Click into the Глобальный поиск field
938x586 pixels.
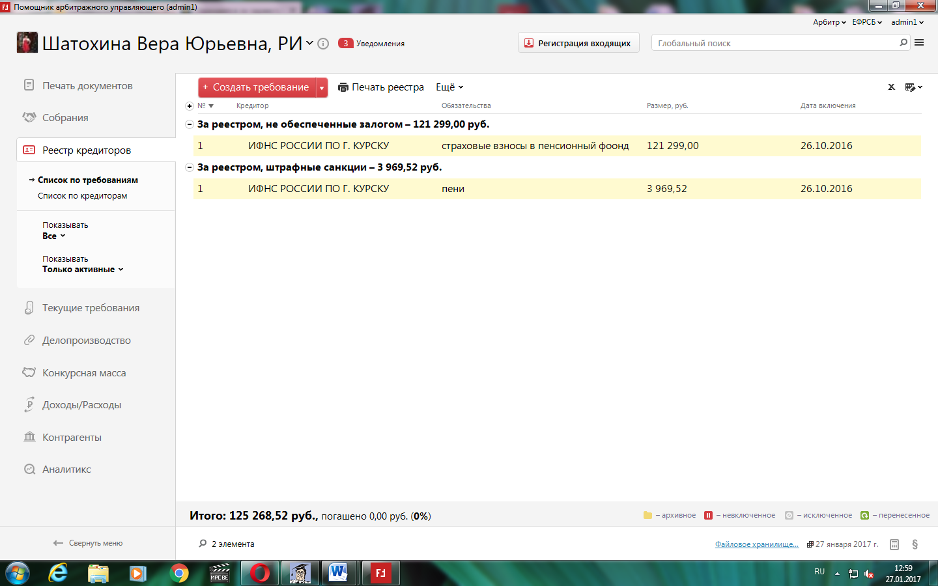click(775, 43)
